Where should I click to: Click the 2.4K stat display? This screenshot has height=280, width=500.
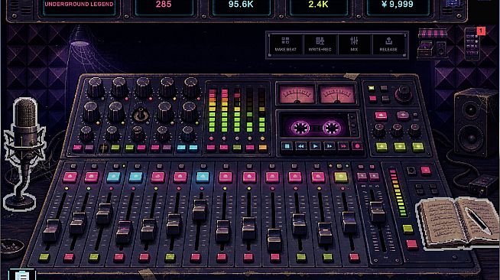(x=318, y=6)
